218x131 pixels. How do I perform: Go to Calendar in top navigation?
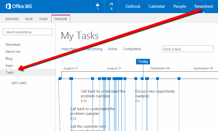157,6
